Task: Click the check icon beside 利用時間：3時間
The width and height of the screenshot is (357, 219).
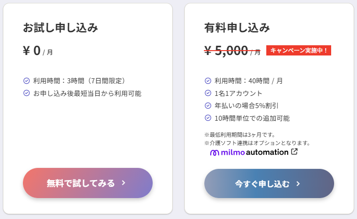Action: tap(26, 81)
